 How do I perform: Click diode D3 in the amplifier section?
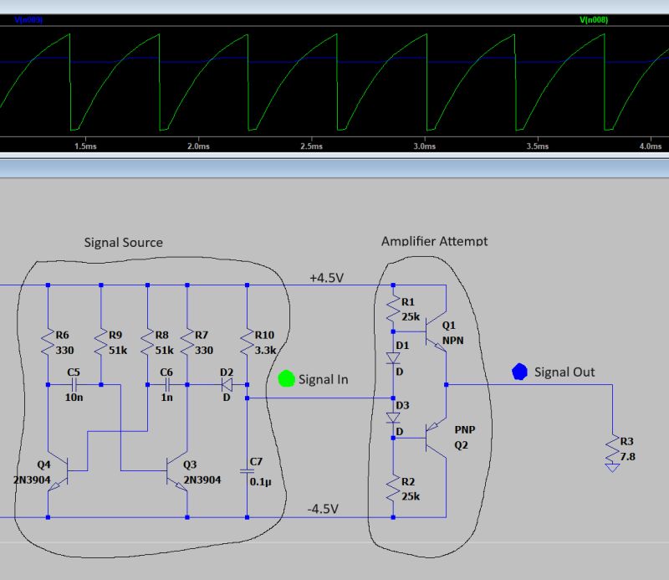(x=395, y=419)
